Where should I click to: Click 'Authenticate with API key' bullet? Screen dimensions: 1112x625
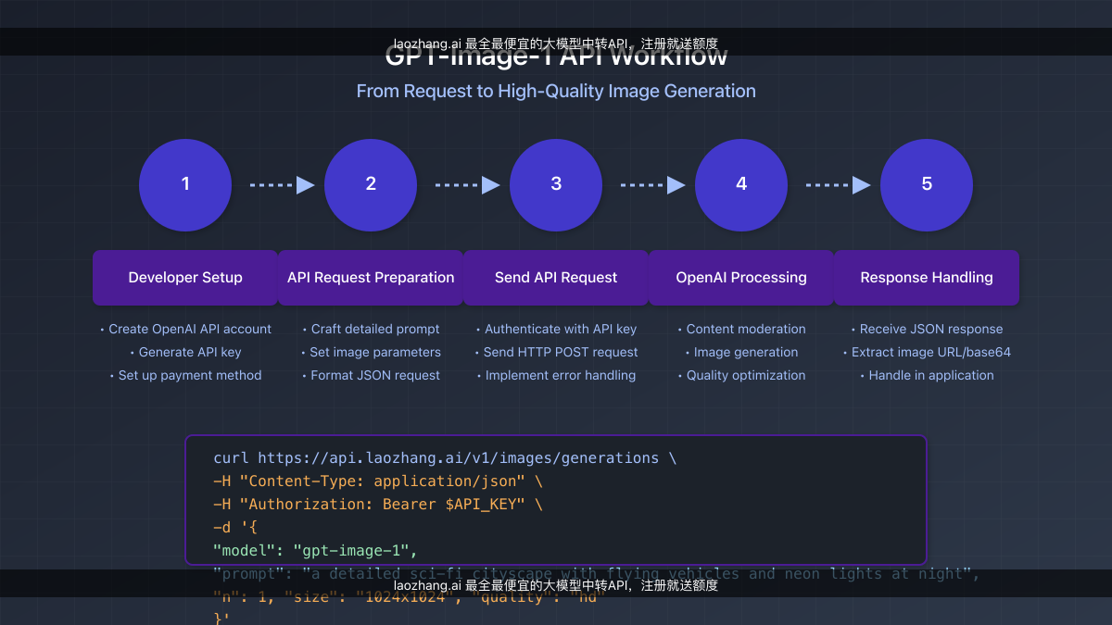tap(556, 329)
